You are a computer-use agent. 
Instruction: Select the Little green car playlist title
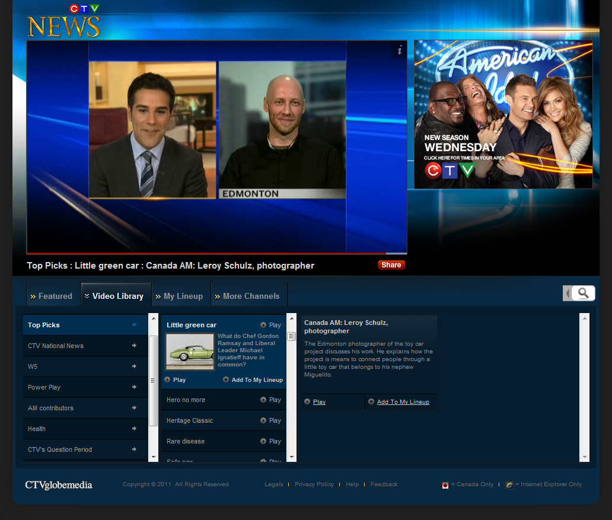pyautogui.click(x=191, y=325)
